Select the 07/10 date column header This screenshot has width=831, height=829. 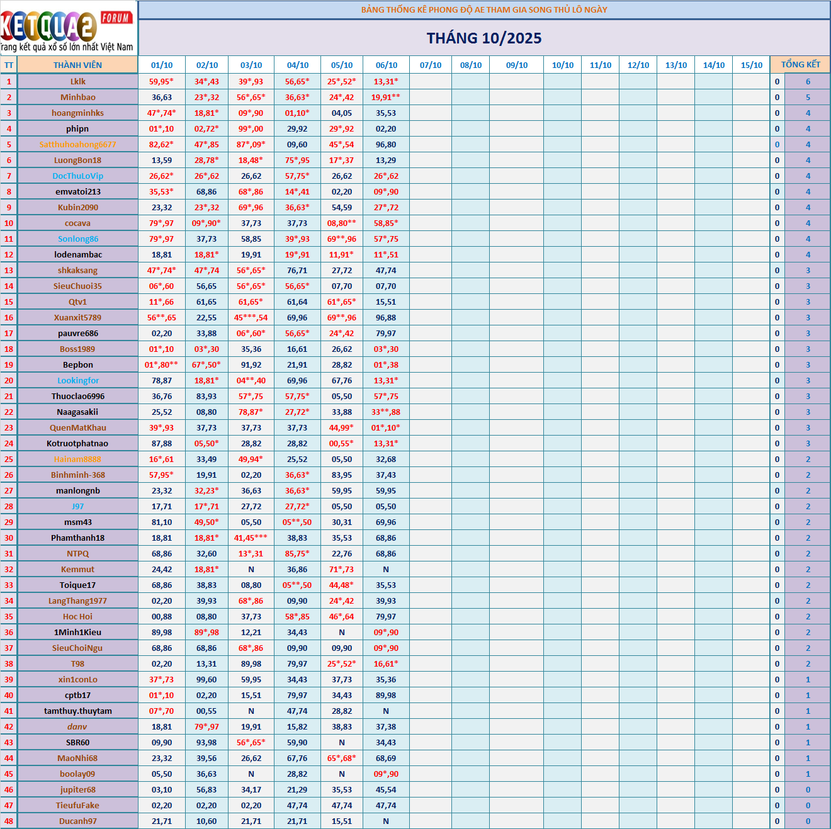[431, 65]
